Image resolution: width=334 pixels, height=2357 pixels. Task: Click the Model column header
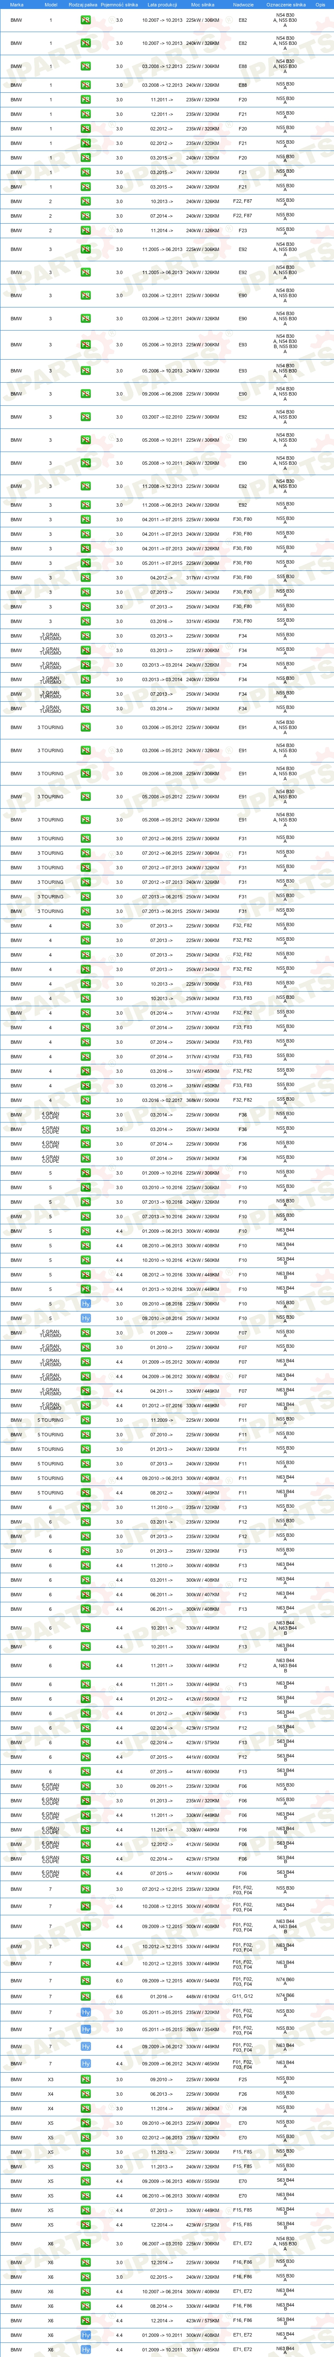pyautogui.click(x=50, y=5)
